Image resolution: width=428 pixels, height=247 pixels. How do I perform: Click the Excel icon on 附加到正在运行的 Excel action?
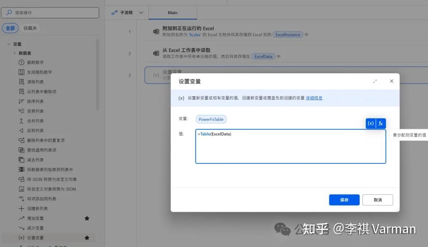point(157,31)
